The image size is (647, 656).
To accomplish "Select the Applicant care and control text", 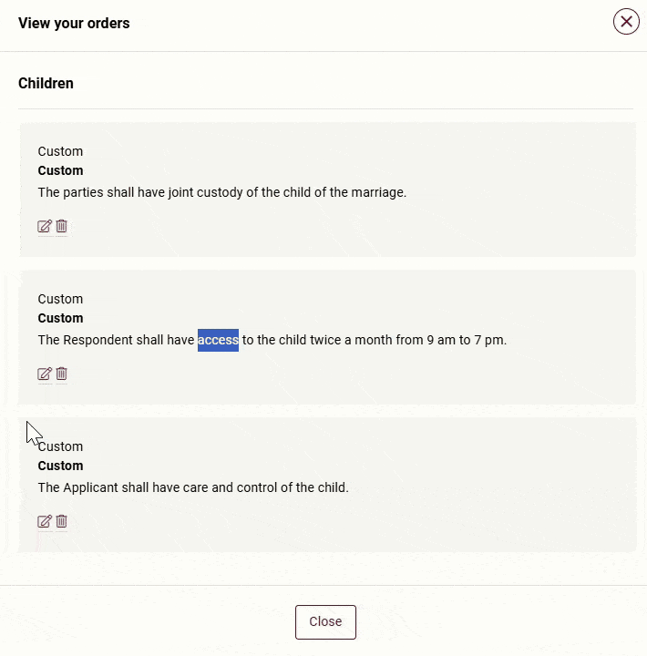I will (193, 487).
